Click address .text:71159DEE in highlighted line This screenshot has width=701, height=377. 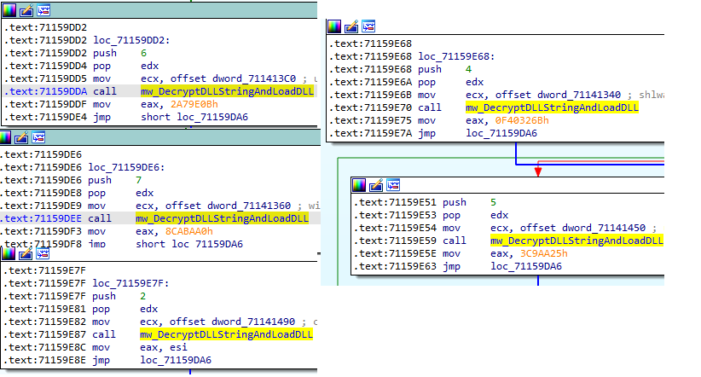pos(41,218)
